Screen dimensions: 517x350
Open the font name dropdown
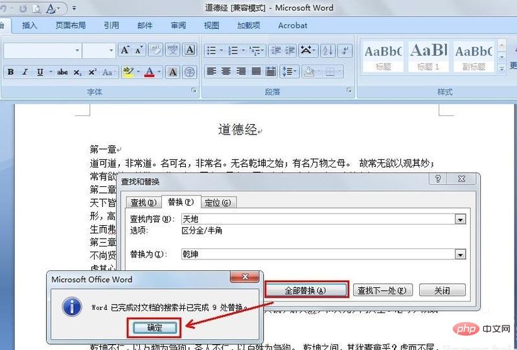point(77,50)
